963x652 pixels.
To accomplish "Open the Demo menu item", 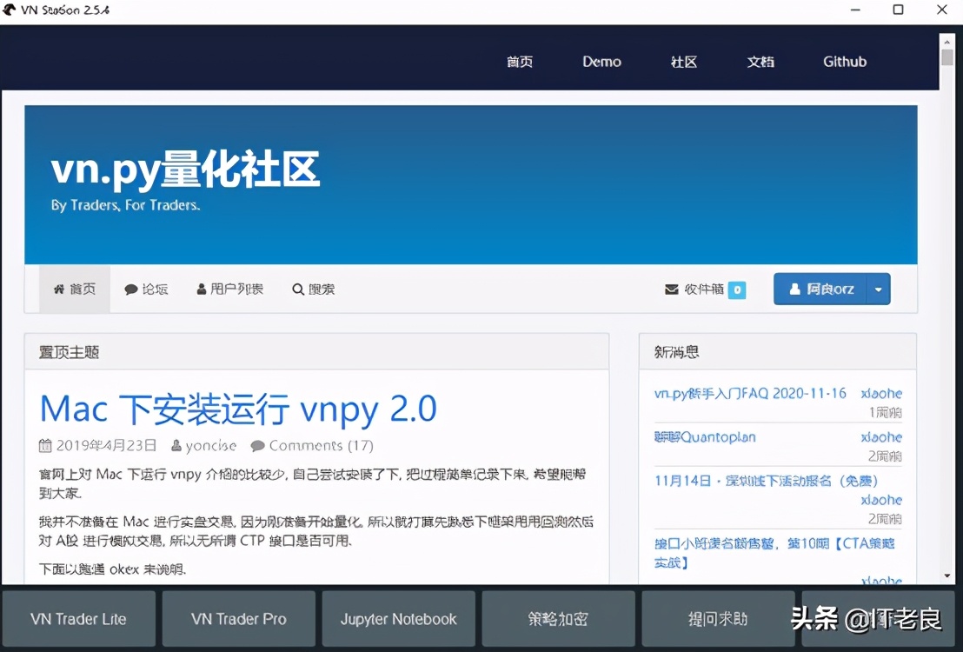I will point(601,61).
